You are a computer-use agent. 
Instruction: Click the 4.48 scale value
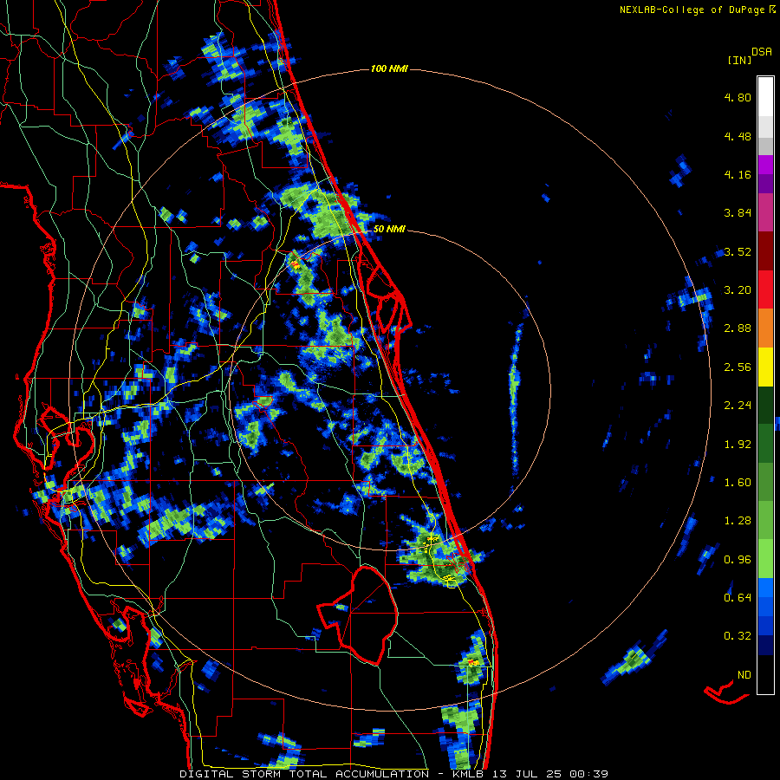[x=738, y=136]
